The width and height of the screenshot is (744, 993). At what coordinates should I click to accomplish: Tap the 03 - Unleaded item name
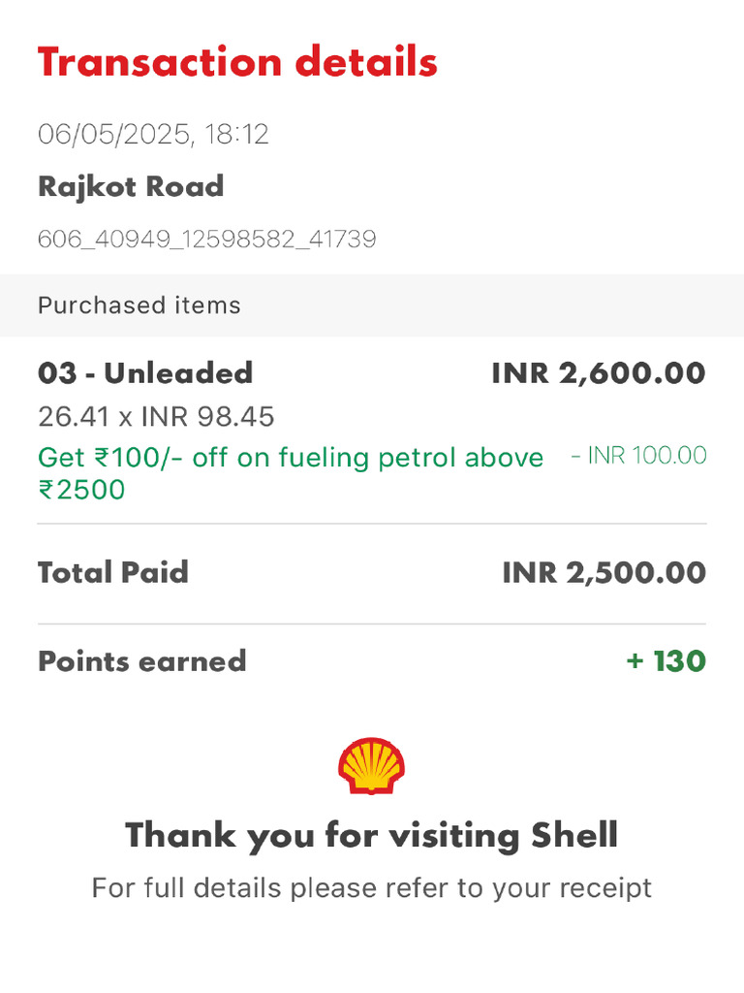145,373
